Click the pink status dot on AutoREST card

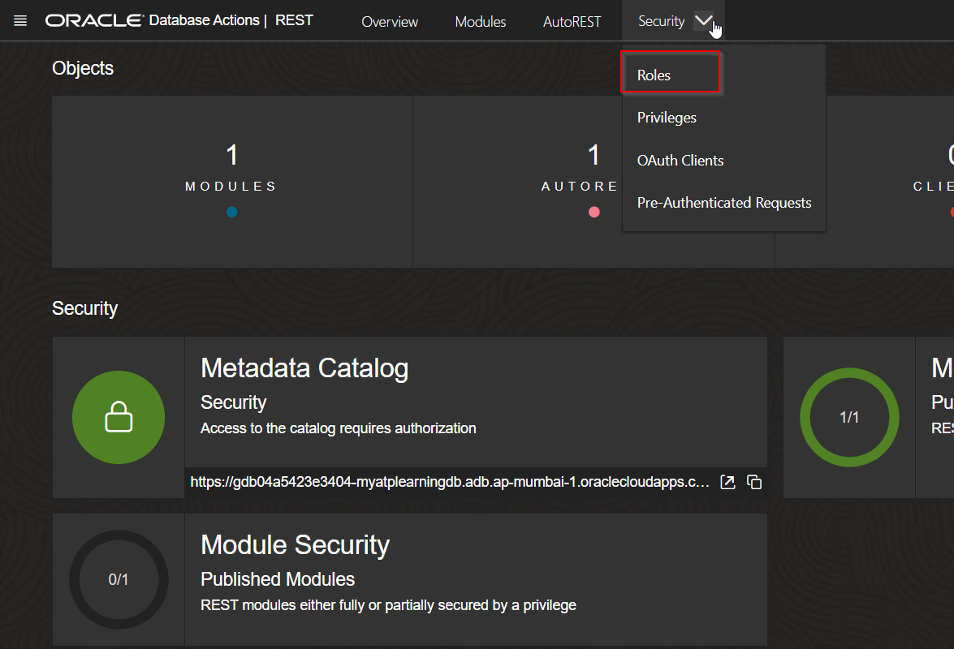tap(594, 212)
